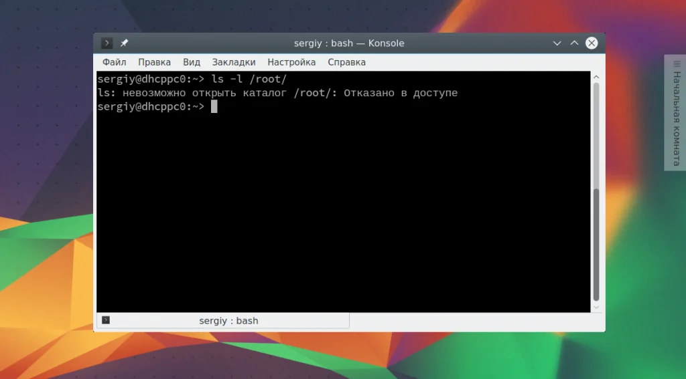Open the Konsole window menu icon

(x=107, y=43)
